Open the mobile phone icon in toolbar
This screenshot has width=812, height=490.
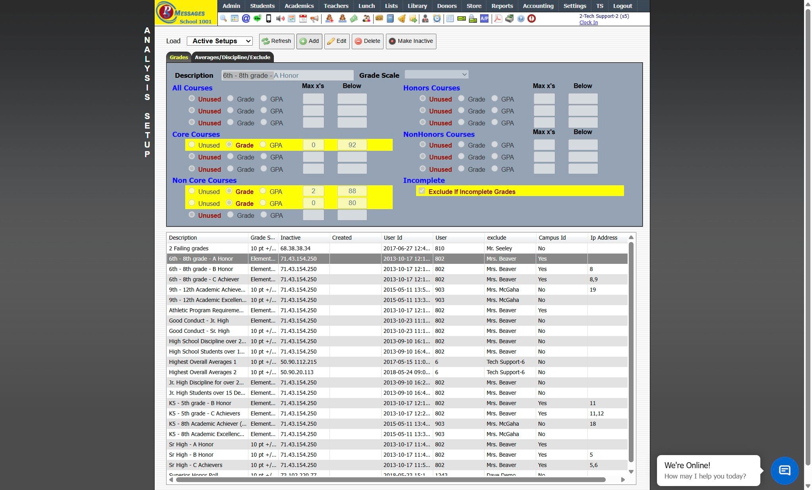coord(269,19)
